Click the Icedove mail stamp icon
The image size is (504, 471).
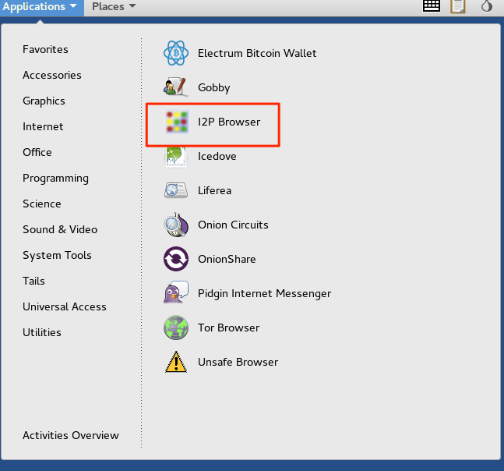pos(176,157)
